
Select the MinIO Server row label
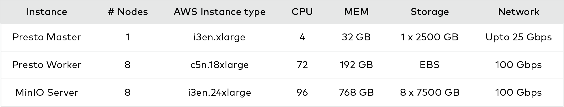click(x=47, y=93)
